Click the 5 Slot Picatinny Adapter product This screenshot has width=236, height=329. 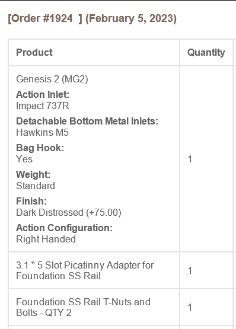[85, 270]
